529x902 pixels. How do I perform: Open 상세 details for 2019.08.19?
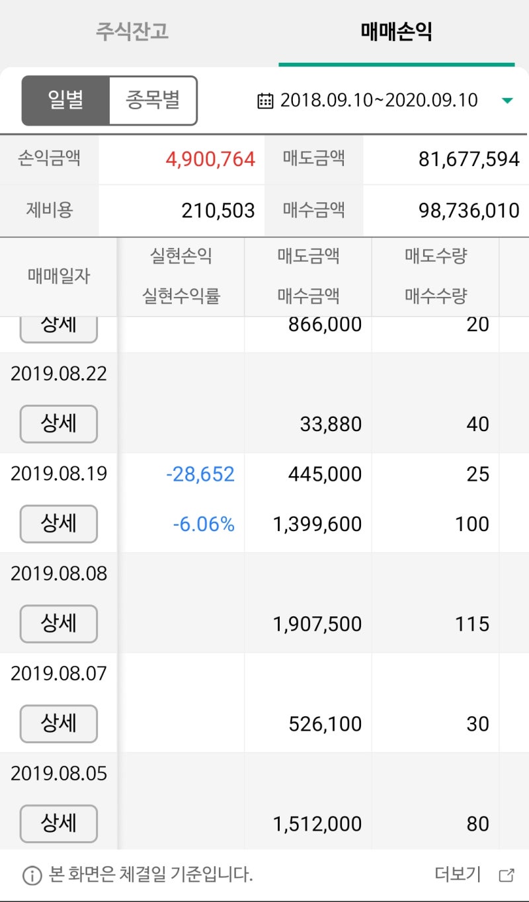coord(58,524)
